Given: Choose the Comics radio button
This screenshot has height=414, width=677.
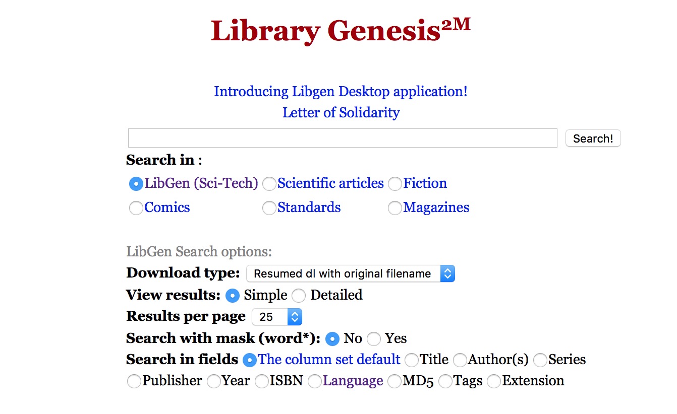Looking at the screenshot, I should (x=136, y=208).
